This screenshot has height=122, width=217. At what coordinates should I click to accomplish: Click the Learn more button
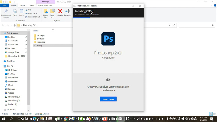pos(108,99)
